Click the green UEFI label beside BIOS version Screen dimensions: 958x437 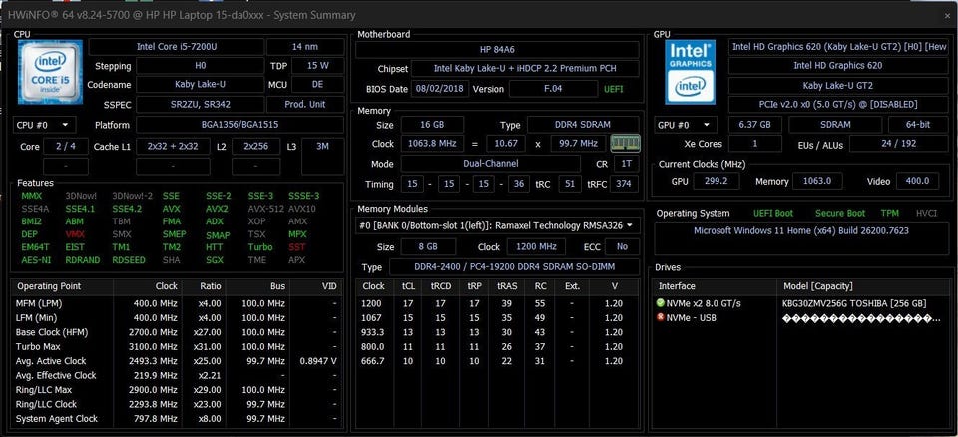pos(614,89)
